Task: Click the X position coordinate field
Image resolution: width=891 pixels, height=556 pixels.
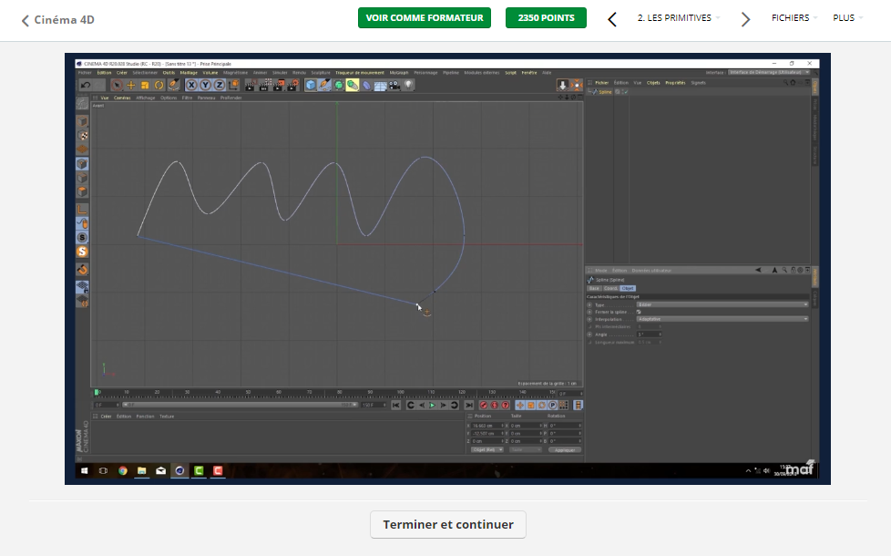Action: pyautogui.click(x=486, y=426)
